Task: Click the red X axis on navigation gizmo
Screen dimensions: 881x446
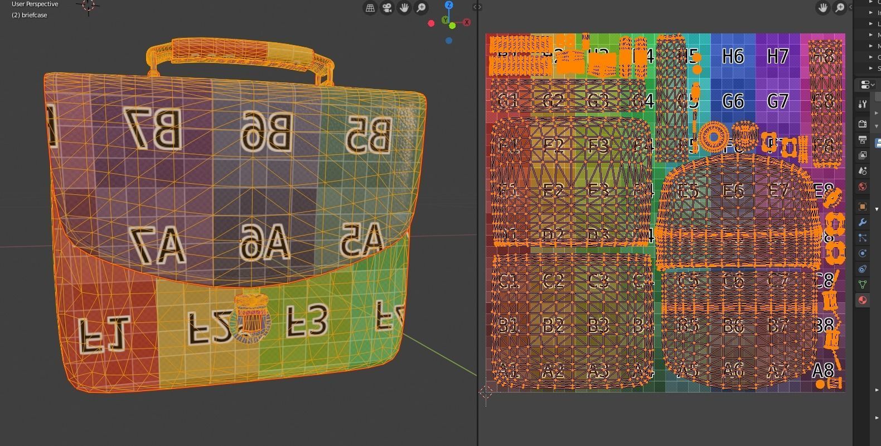Action: [x=467, y=22]
